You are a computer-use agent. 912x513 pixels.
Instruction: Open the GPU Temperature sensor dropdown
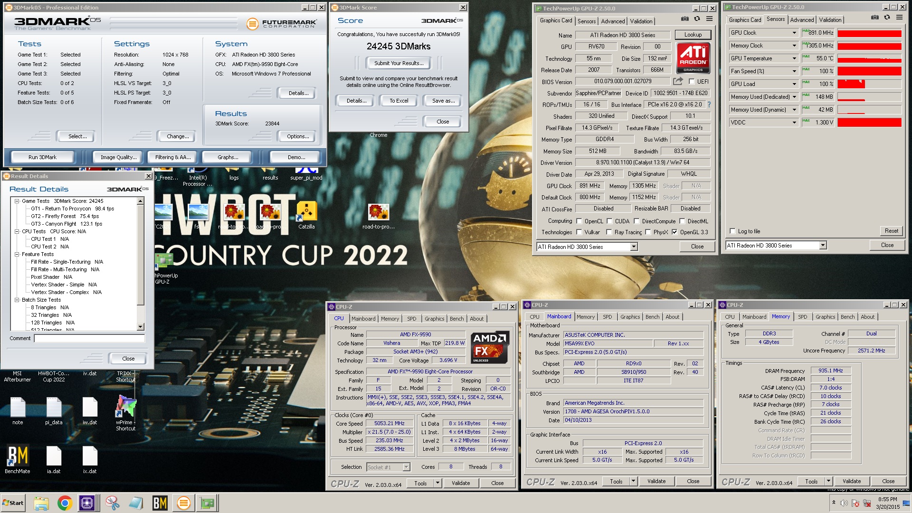[794, 58]
